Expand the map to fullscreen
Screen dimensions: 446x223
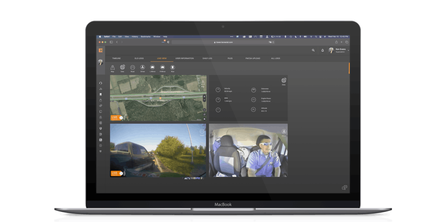click(x=204, y=110)
